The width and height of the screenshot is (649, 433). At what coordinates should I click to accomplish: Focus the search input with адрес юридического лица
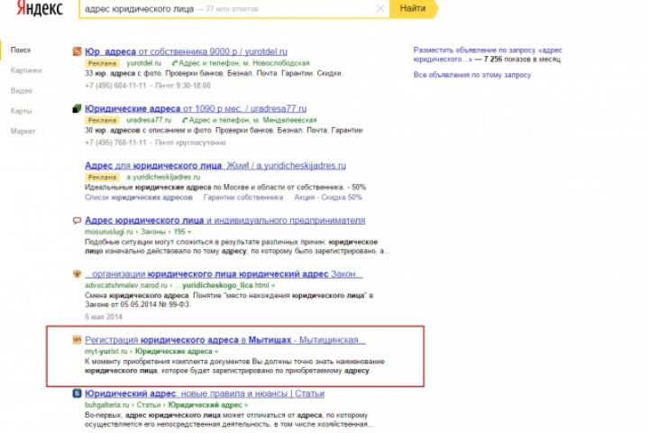pos(233,9)
